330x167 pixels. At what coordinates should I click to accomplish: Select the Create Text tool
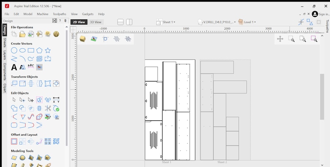pos(14,67)
